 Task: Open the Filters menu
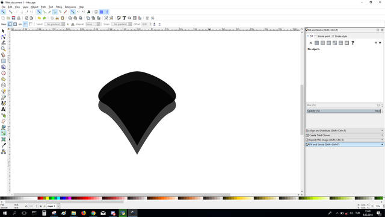pyautogui.click(x=59, y=7)
